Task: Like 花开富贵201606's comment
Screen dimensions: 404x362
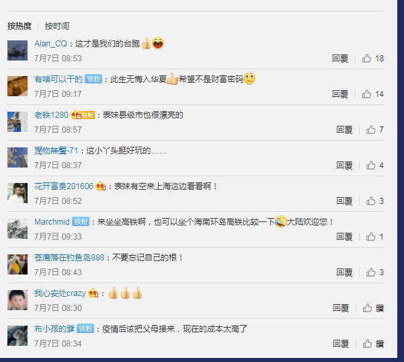Action: click(x=371, y=201)
